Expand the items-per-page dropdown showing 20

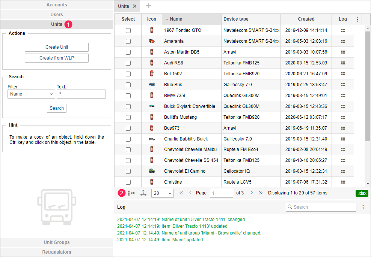coord(162,193)
